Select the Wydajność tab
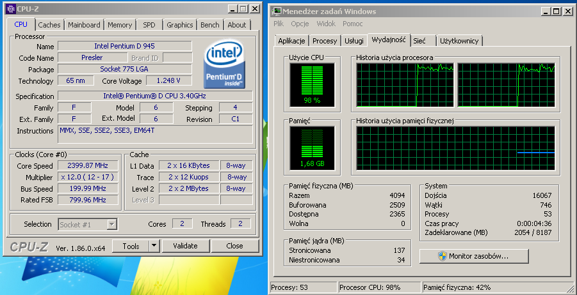The width and height of the screenshot is (577, 295). tap(389, 40)
